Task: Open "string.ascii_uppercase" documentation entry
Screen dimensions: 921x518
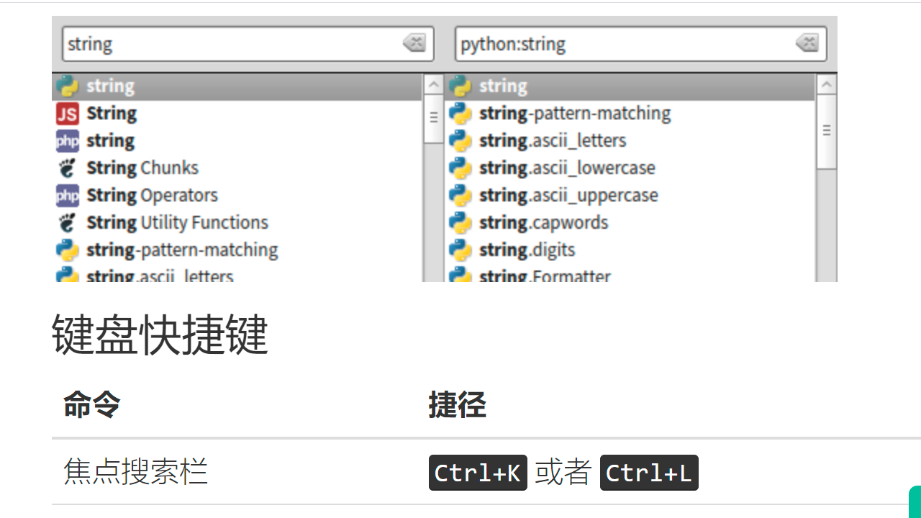Action: 569,195
